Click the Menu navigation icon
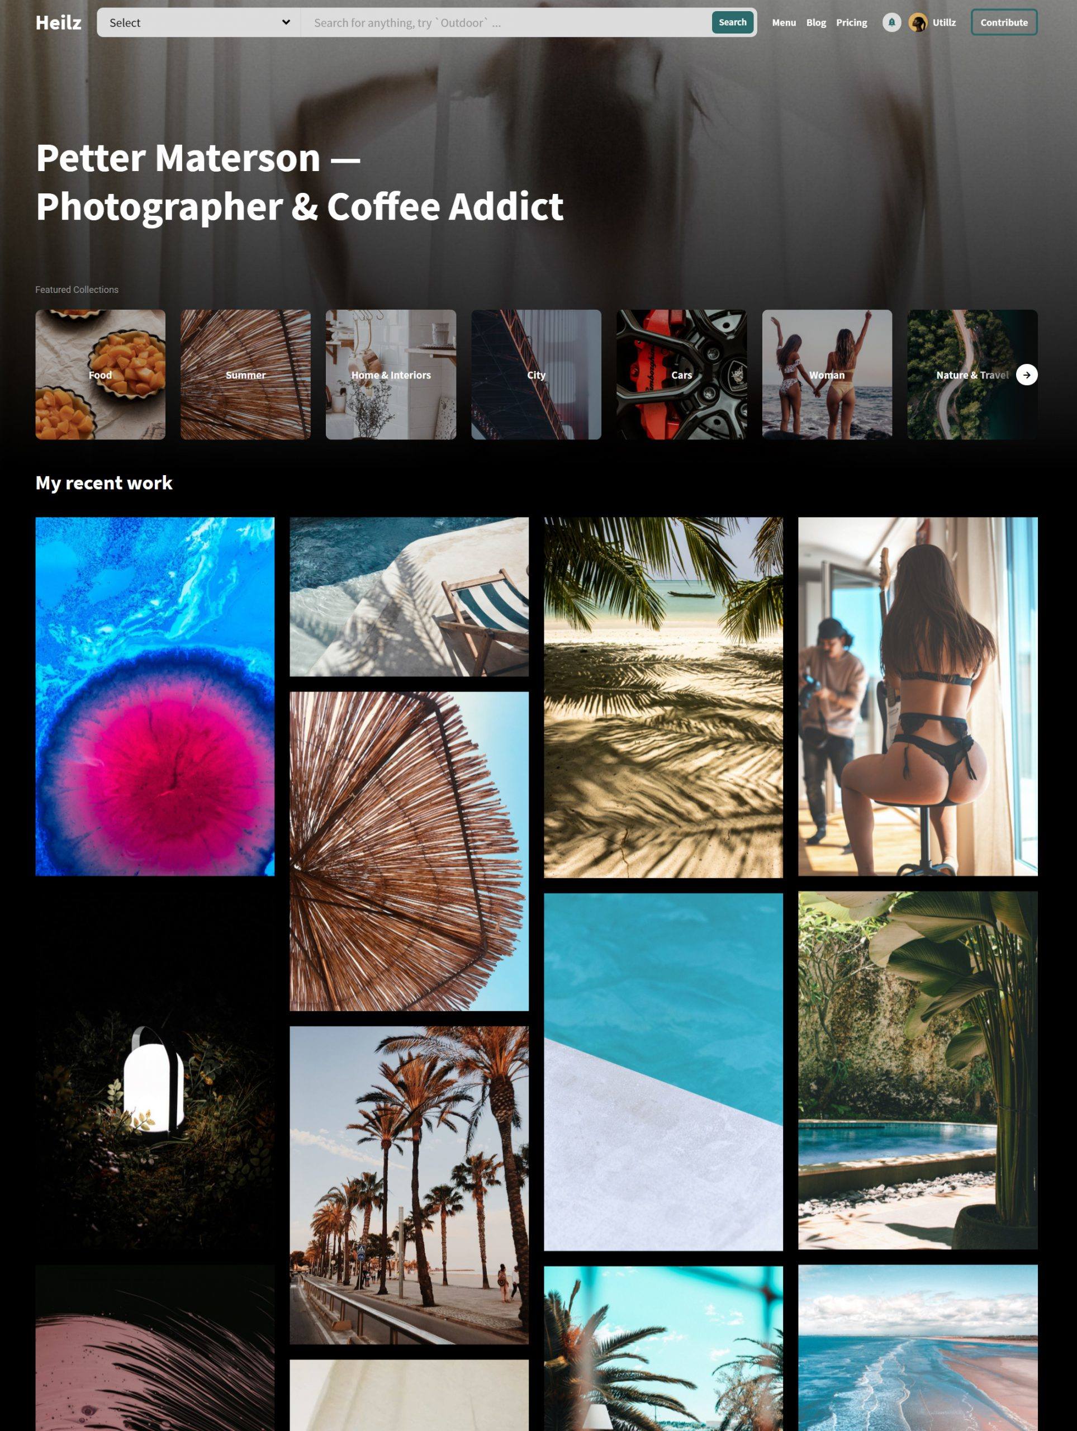The height and width of the screenshot is (1431, 1077). (783, 22)
